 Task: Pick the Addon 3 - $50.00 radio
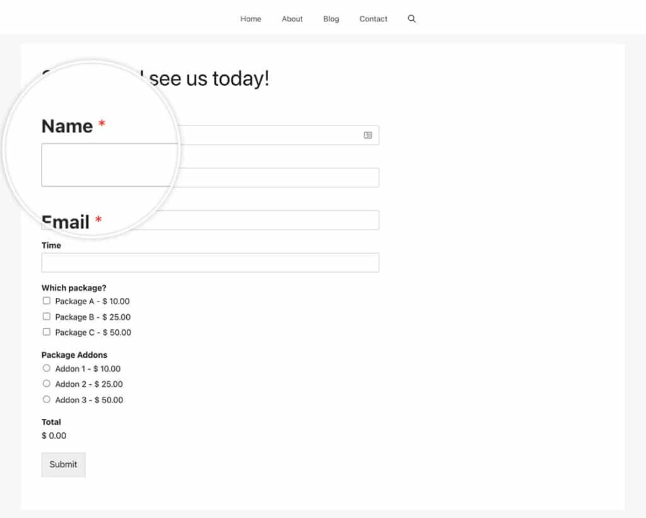[x=47, y=399]
